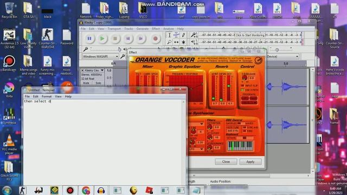347x195 pixels.
Task: Stop playback with the Stop button
Action: (115, 38)
